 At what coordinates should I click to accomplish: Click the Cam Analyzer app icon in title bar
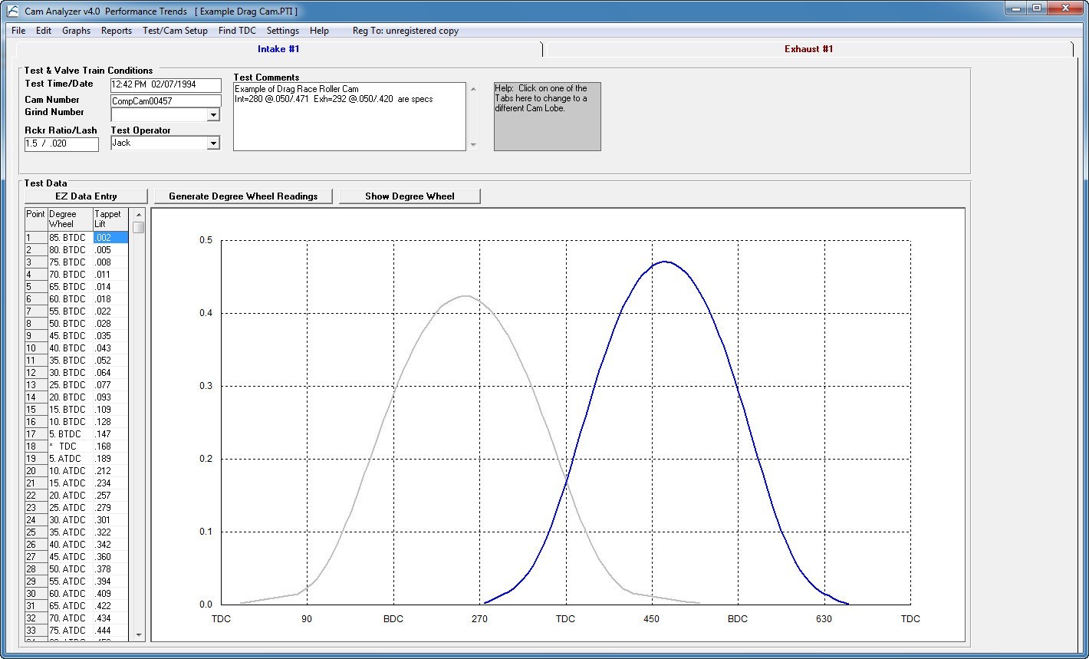pyautogui.click(x=12, y=11)
